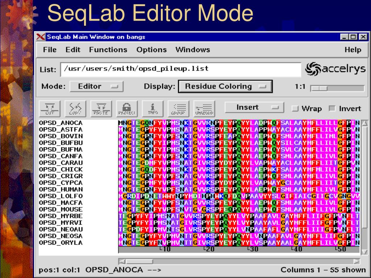
Task: Open the Mode Editor dropdown
Action: 96,86
